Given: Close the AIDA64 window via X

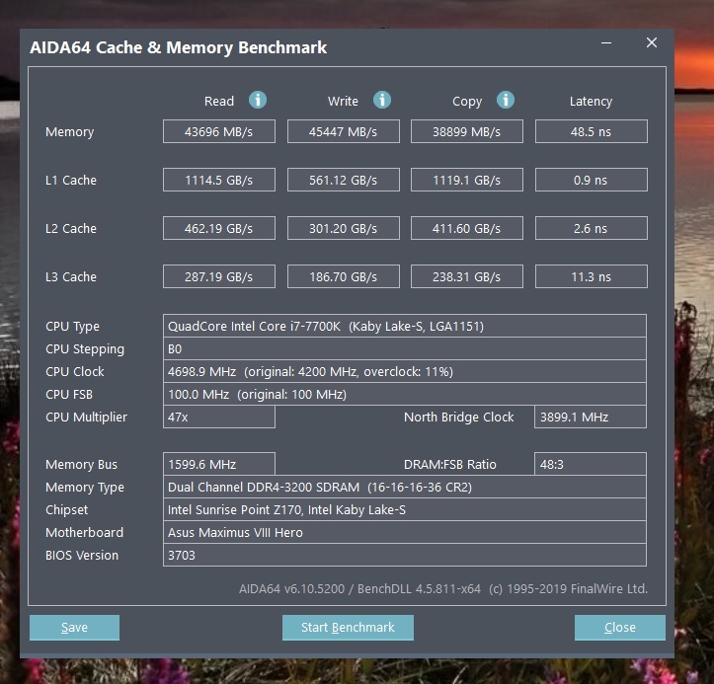Looking at the screenshot, I should tap(652, 42).
